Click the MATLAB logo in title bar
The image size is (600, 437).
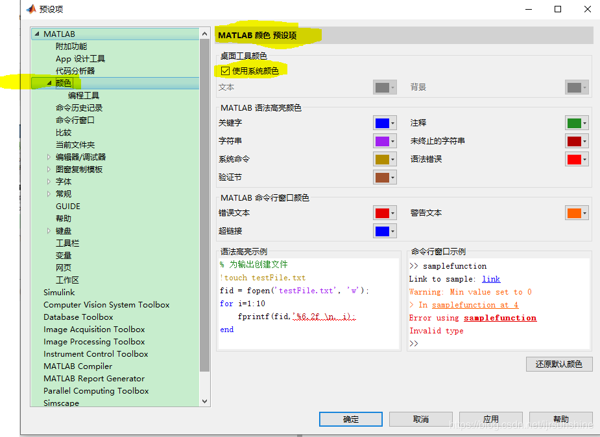pos(31,9)
